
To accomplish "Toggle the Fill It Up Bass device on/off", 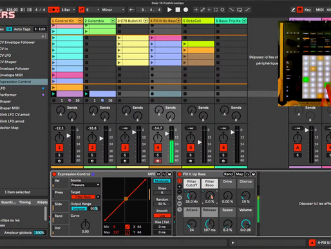I will click(x=180, y=174).
